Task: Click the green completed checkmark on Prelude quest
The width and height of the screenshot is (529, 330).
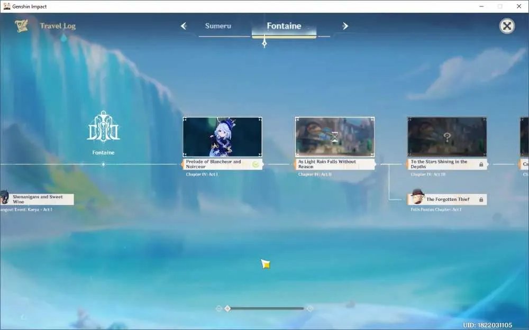Action: coord(256,164)
